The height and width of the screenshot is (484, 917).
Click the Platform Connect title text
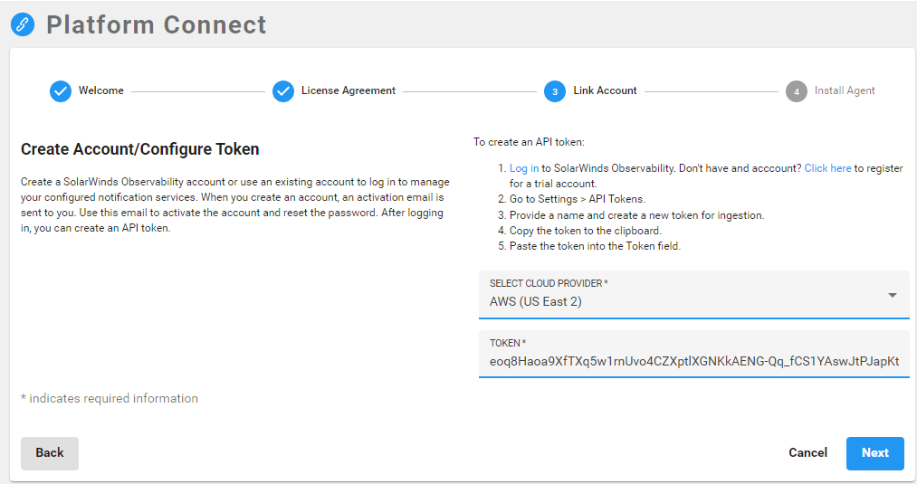(156, 25)
